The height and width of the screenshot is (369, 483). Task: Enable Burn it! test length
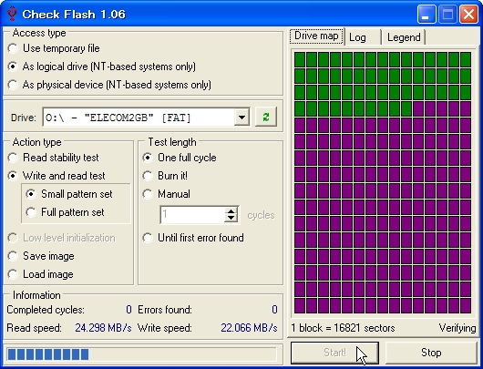point(165,176)
